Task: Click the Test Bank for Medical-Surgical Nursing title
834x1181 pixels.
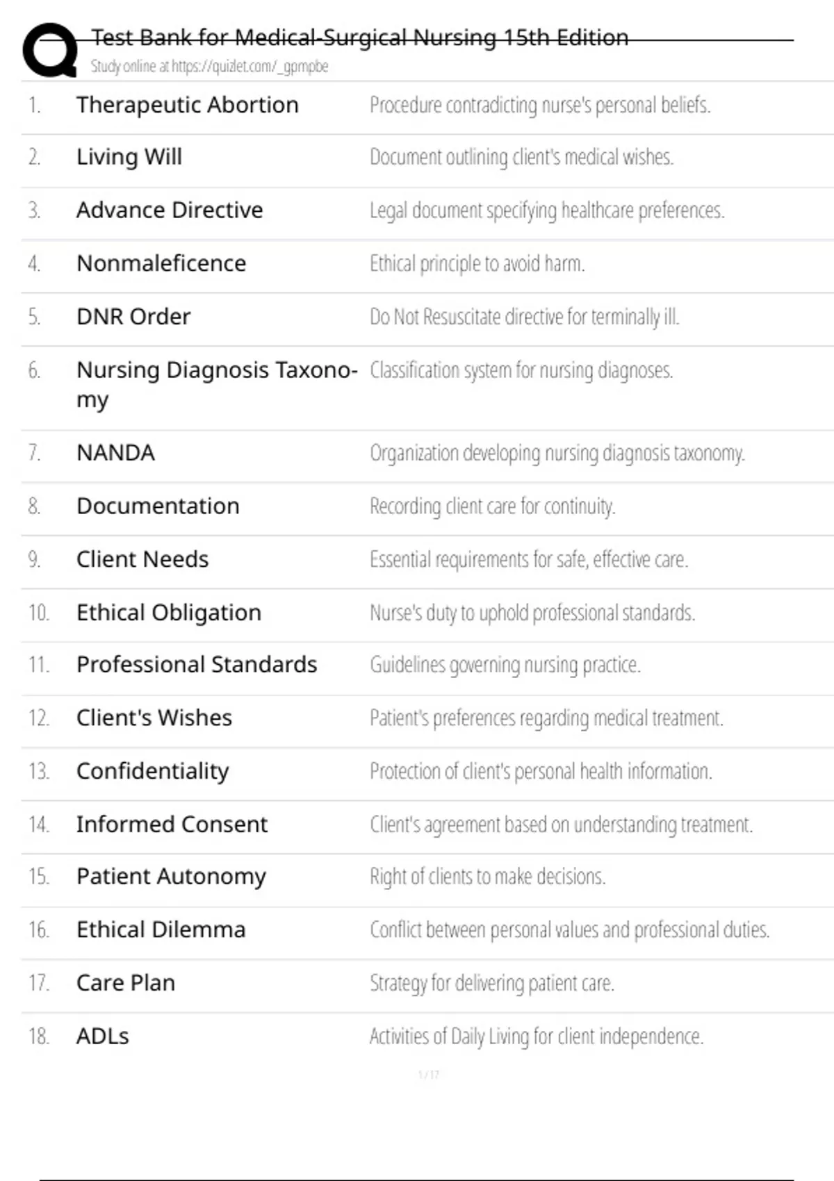Action: [x=360, y=37]
